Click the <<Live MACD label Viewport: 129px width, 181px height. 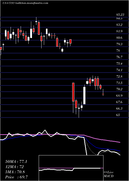(x=109, y=174)
